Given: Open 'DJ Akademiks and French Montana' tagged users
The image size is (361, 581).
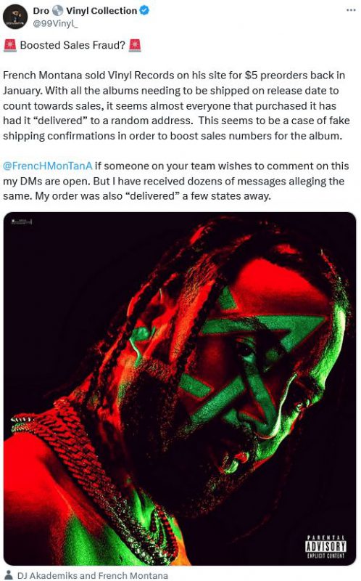Looking at the screenshot, I should click(x=93, y=575).
